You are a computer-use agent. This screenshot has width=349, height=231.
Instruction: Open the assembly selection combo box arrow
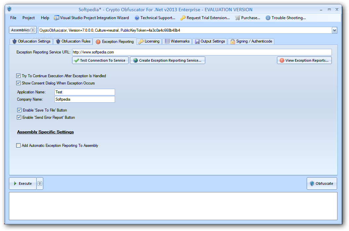click(x=334, y=30)
